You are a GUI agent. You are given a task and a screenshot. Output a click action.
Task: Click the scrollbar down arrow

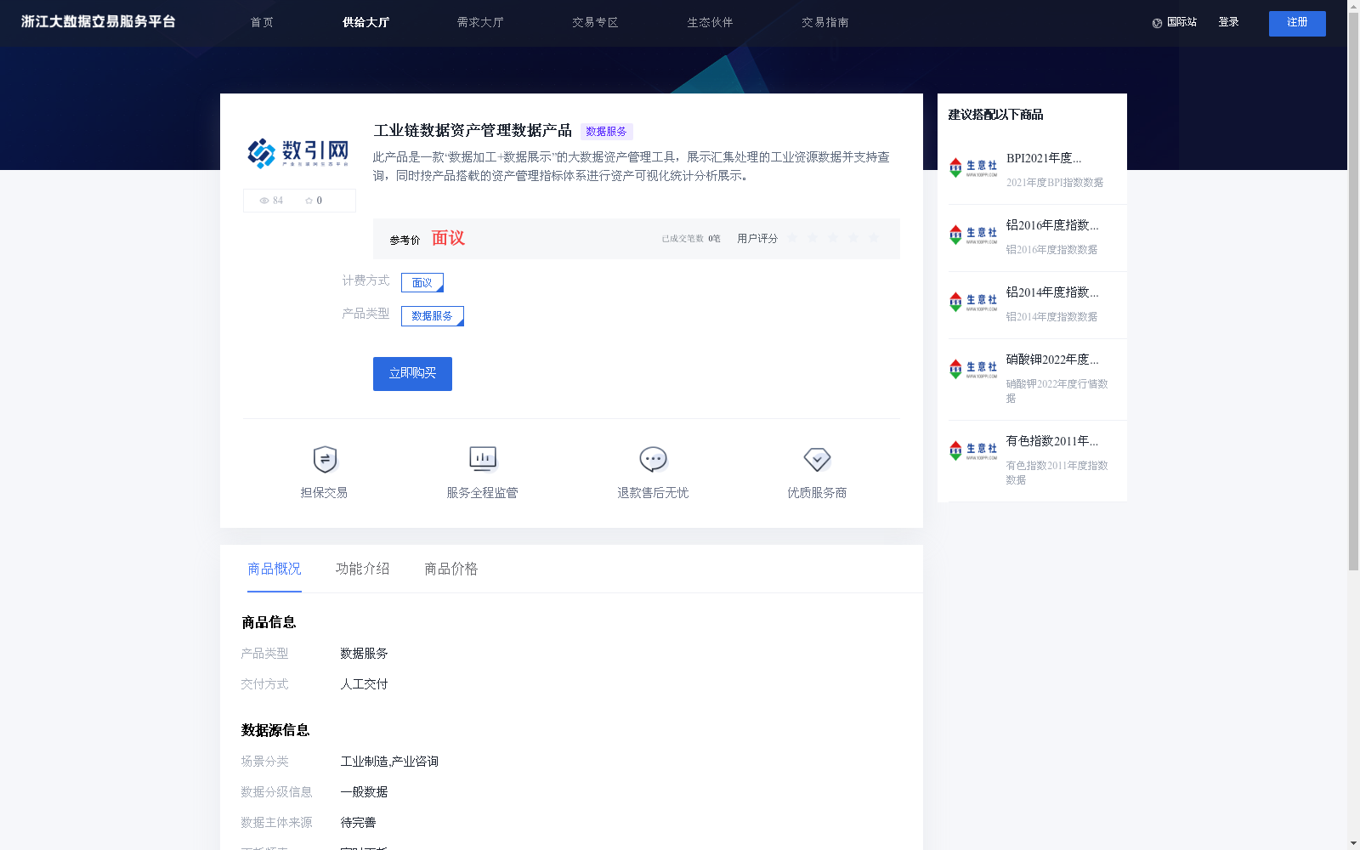coord(1353,843)
